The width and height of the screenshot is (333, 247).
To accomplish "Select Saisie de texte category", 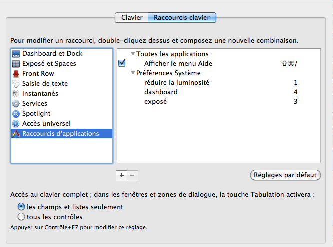I will click(x=62, y=84).
